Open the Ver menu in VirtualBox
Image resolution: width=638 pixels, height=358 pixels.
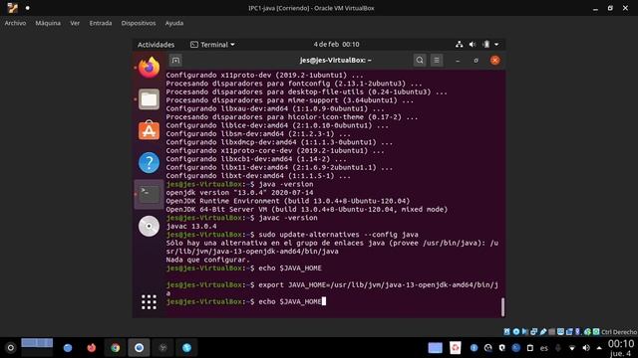[75, 23]
